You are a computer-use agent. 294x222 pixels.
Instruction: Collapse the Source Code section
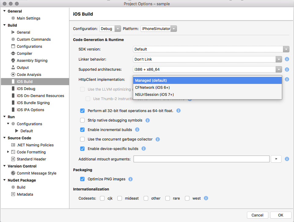[5, 138]
